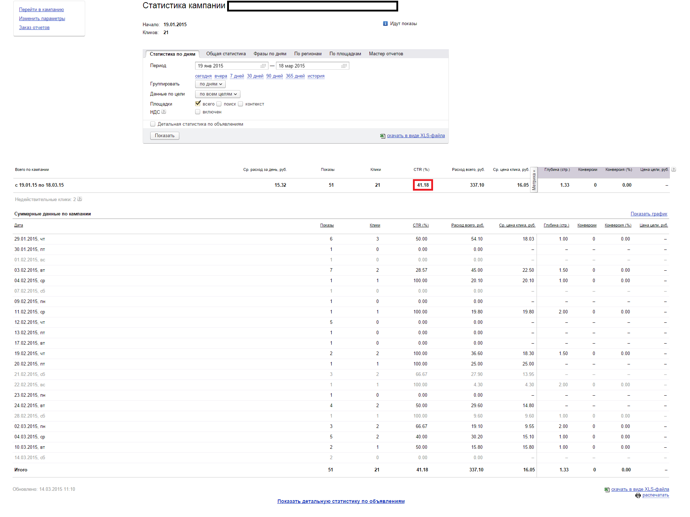Enable Детальная статистика по объявлениям checkbox
The width and height of the screenshot is (690, 517).
click(153, 124)
